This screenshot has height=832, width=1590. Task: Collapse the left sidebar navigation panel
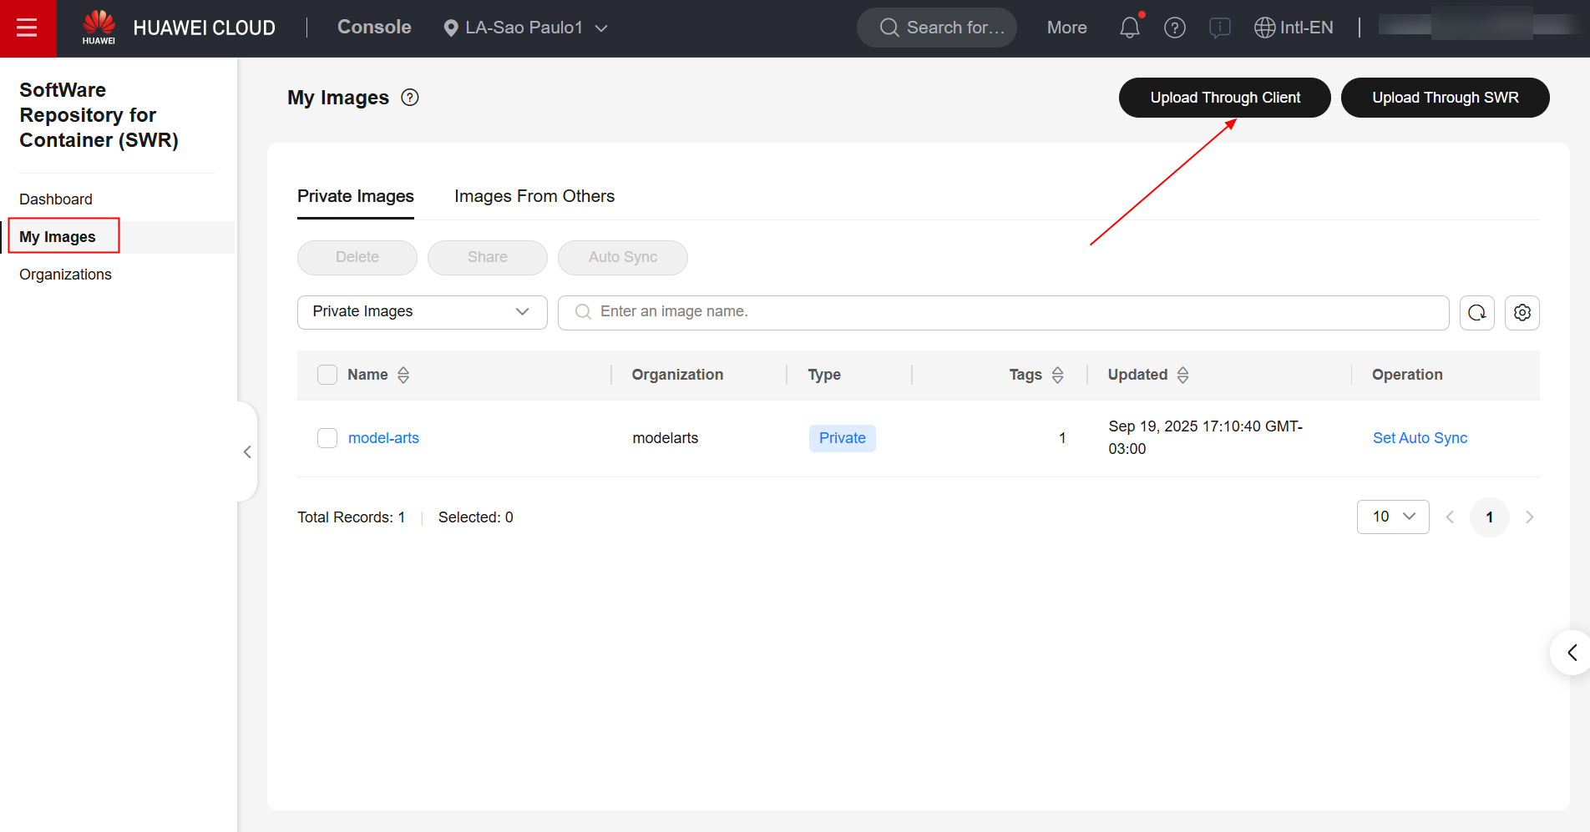(247, 451)
